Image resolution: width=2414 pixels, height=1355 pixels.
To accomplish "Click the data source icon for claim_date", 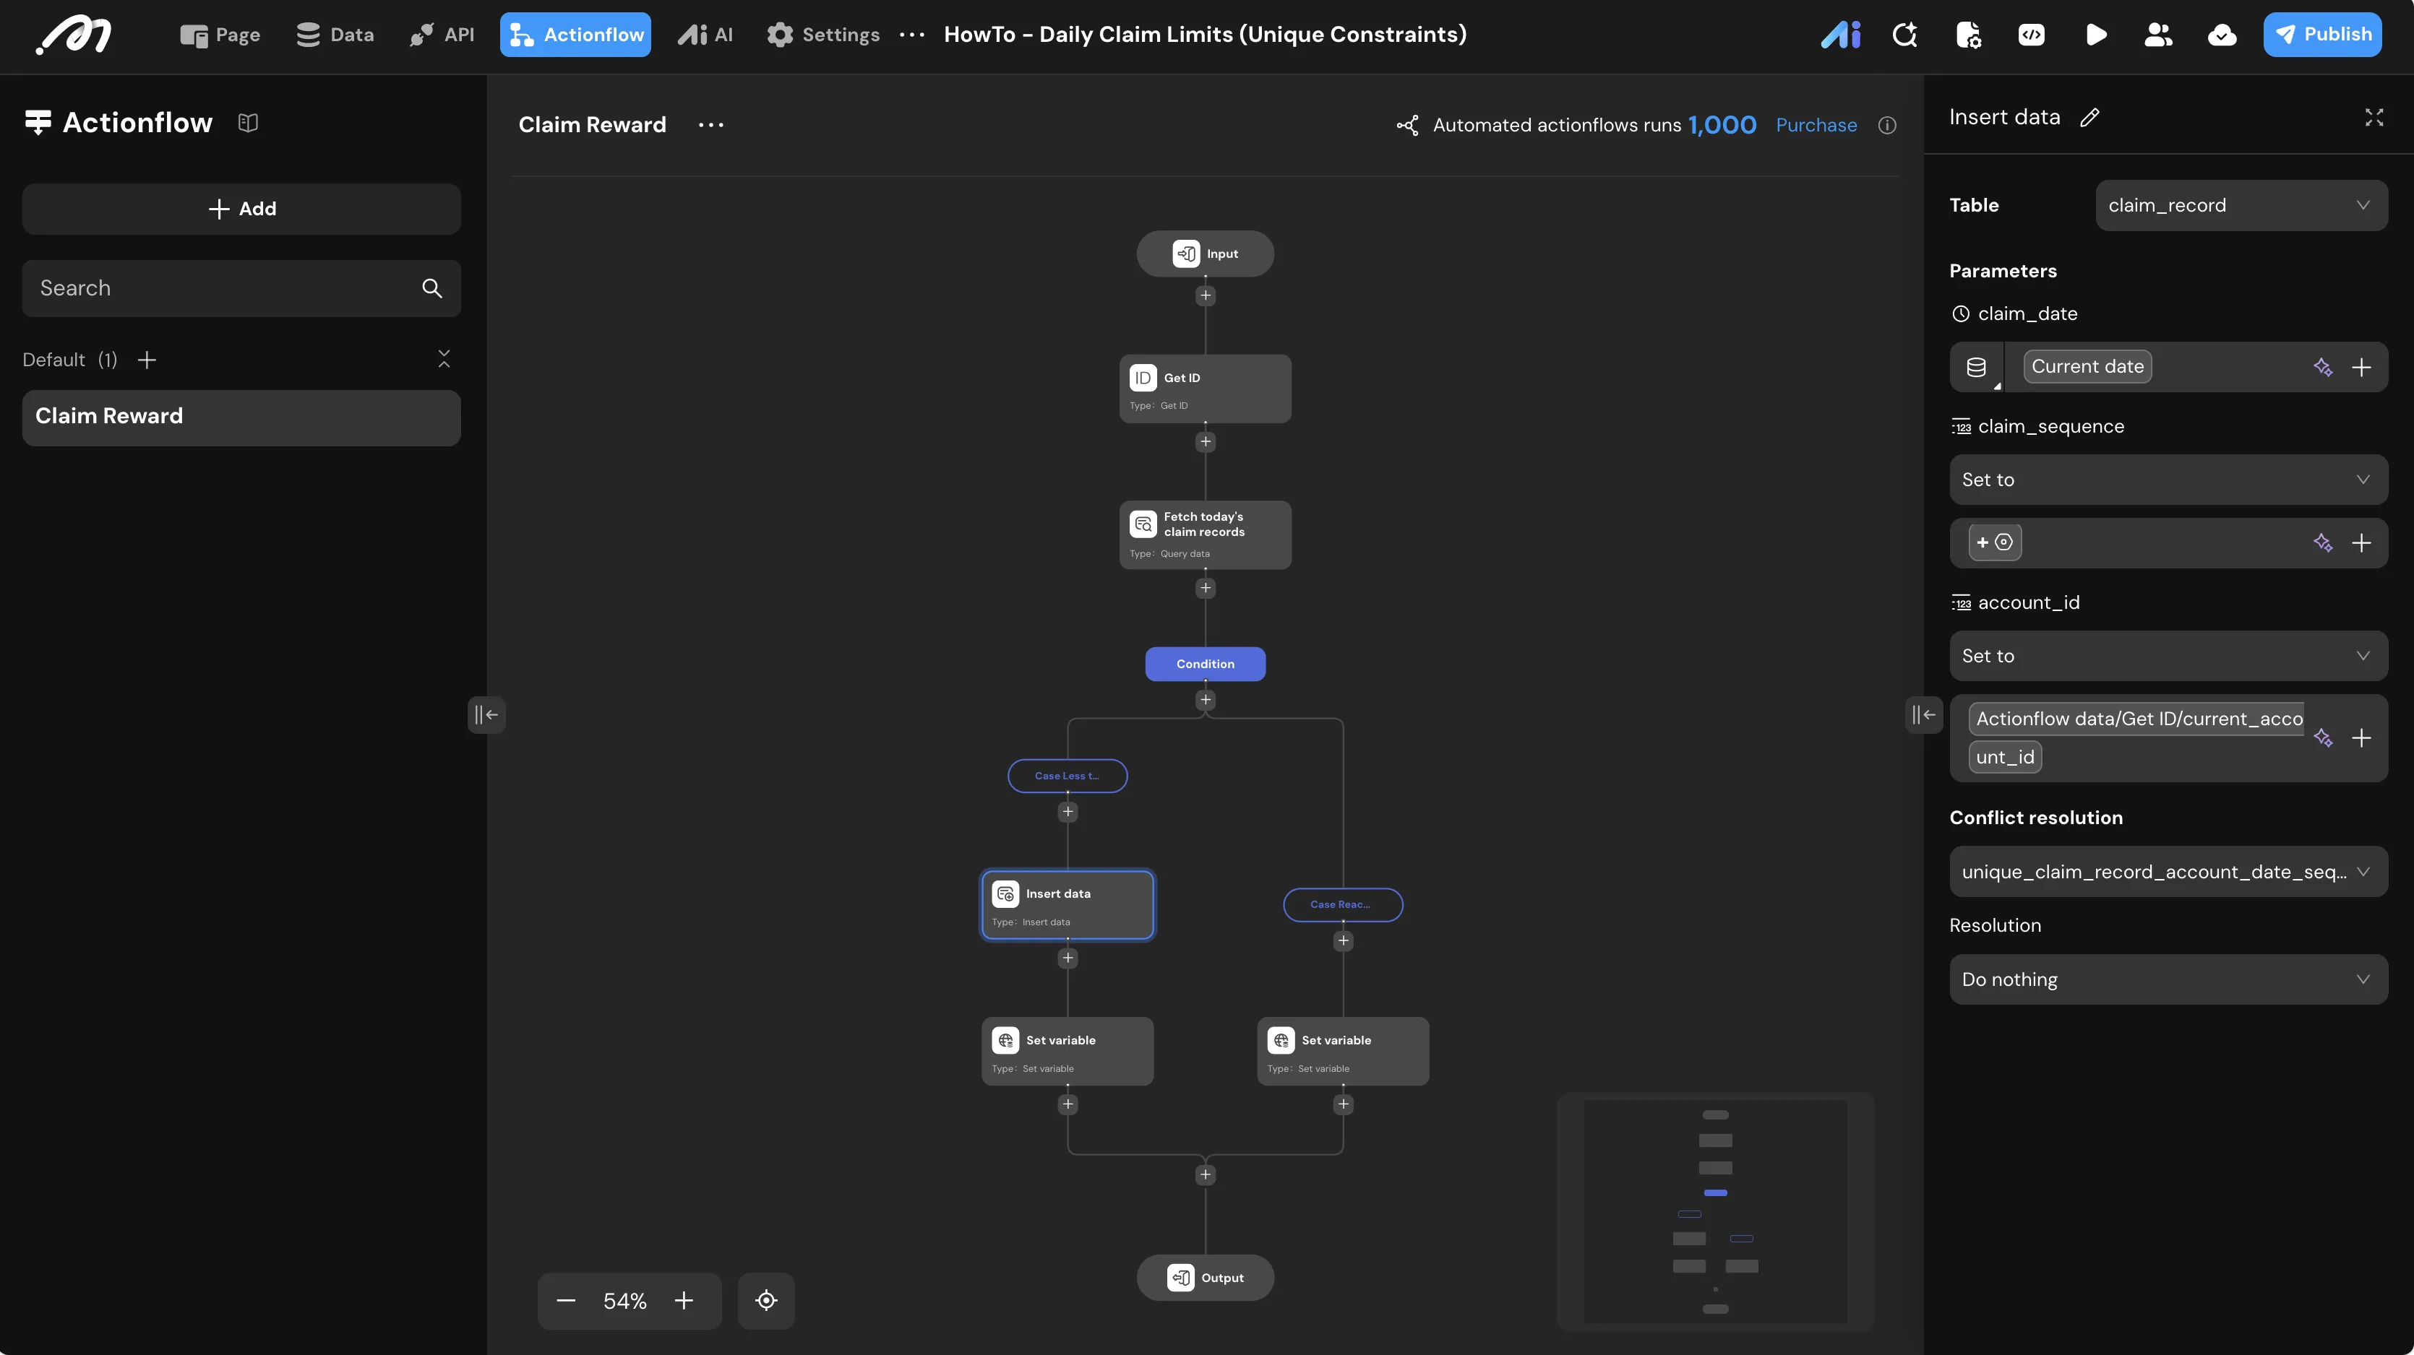I will tap(1975, 367).
